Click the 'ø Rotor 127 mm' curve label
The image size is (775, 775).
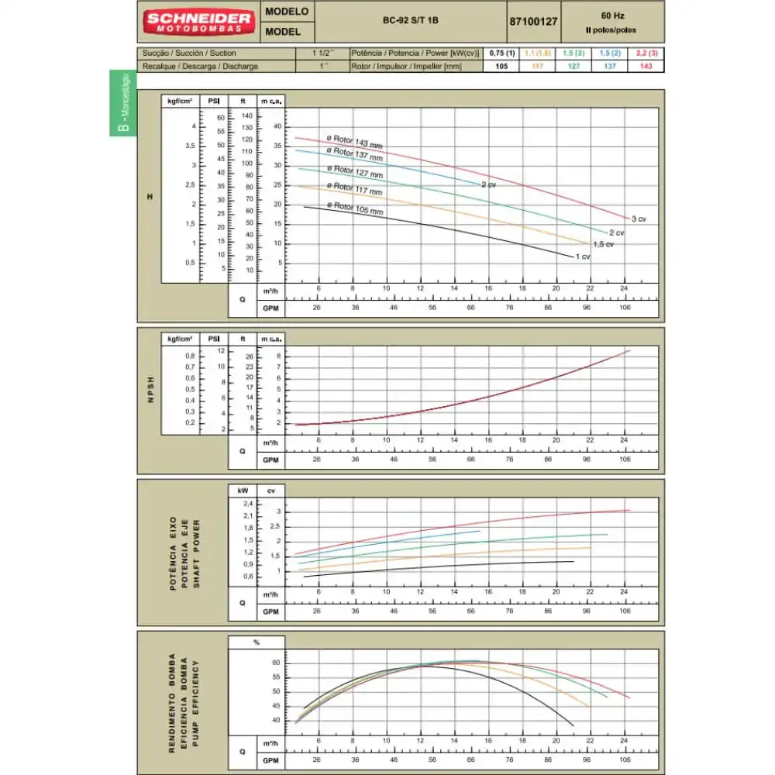pyautogui.click(x=354, y=171)
